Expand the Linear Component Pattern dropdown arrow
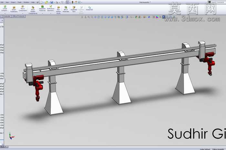Viewport: 226px width, 150px height. click(x=5, y=13)
